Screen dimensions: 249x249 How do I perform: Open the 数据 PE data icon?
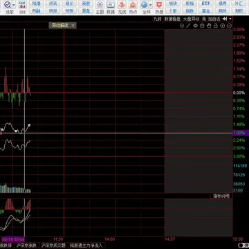[111, 5]
